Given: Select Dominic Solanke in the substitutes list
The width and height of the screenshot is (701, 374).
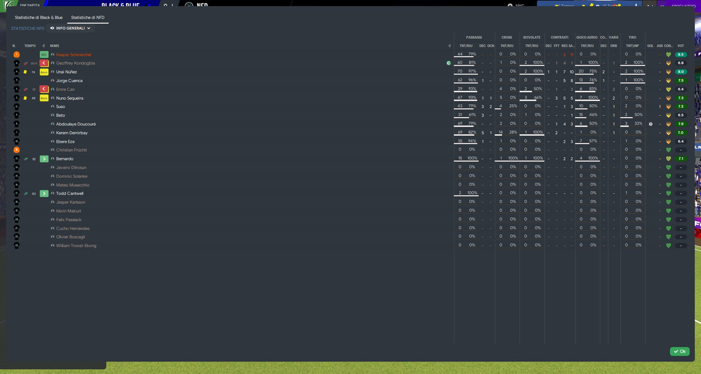Looking at the screenshot, I should point(72,176).
